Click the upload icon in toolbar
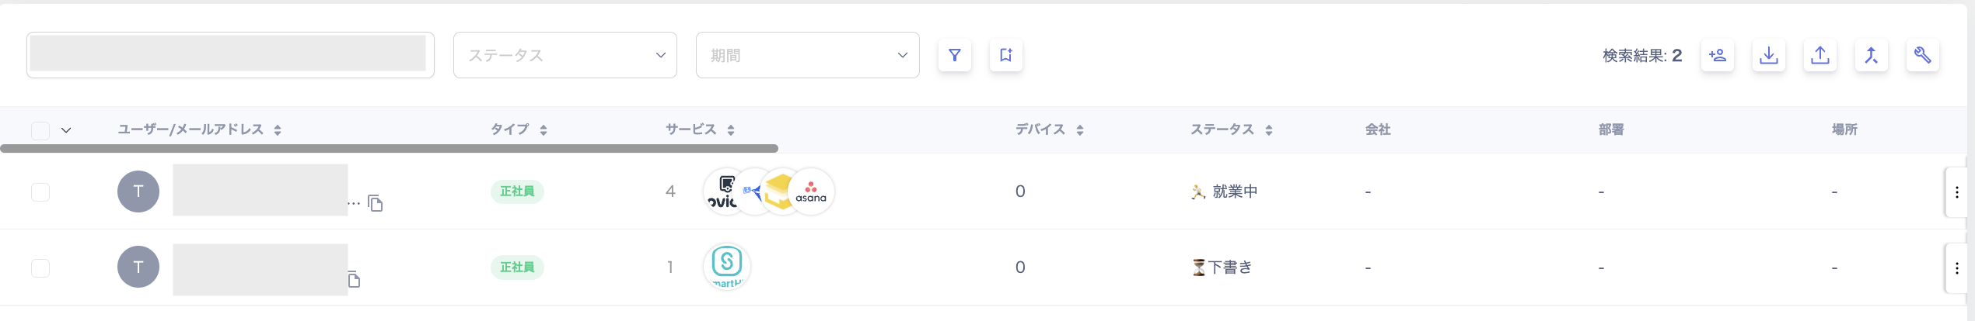The height and width of the screenshot is (321, 1975). click(x=1819, y=55)
